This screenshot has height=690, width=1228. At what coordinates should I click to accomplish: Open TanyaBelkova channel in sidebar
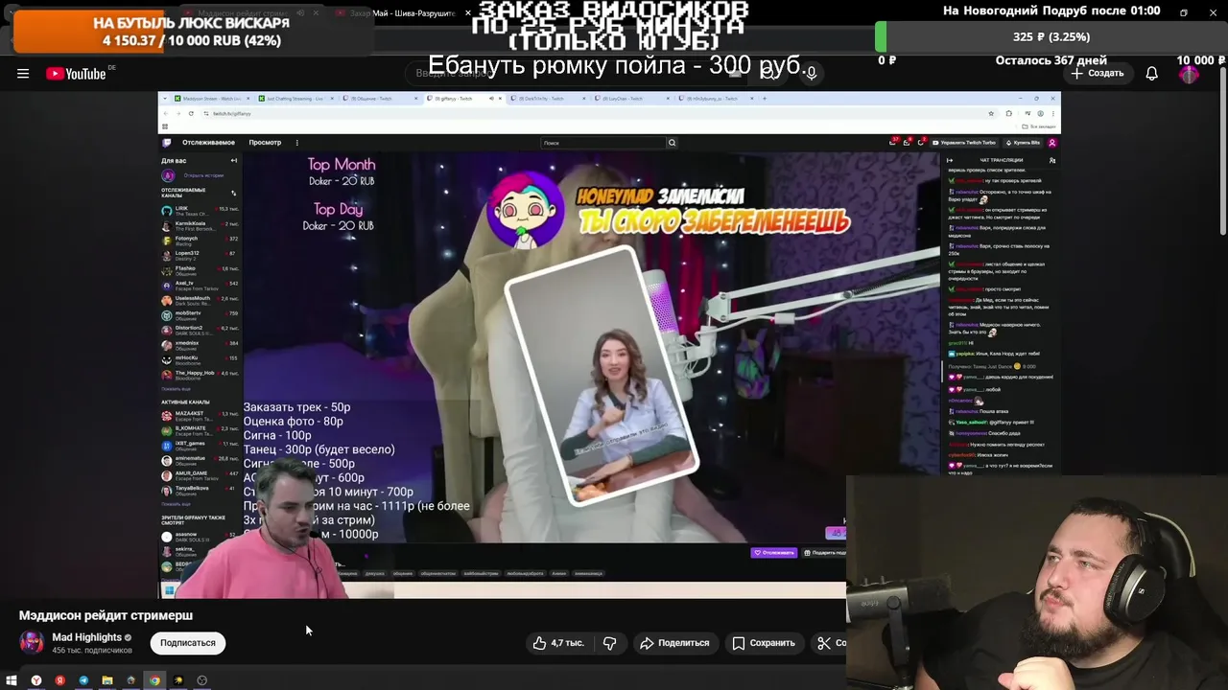200,491
